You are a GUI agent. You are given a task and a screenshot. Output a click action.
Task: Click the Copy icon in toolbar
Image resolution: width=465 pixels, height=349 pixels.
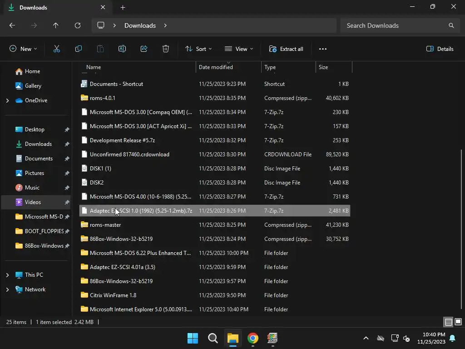pyautogui.click(x=78, y=49)
